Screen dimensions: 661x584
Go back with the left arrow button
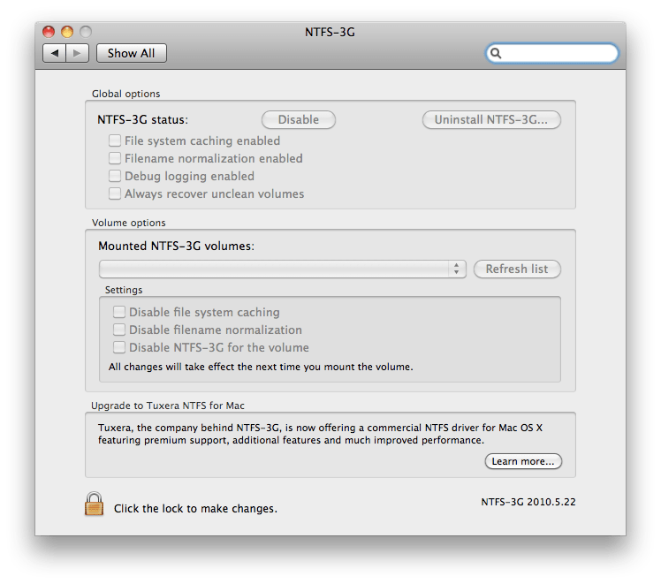55,53
